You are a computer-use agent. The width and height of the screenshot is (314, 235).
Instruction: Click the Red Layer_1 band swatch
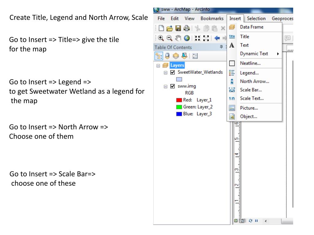click(x=179, y=100)
